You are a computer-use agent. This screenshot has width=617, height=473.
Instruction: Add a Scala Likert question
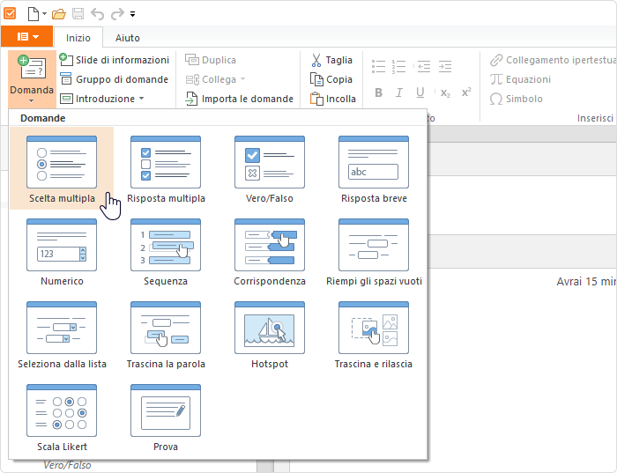pyautogui.click(x=62, y=417)
